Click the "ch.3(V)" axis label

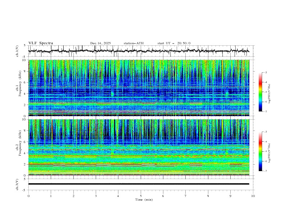point(17,184)
